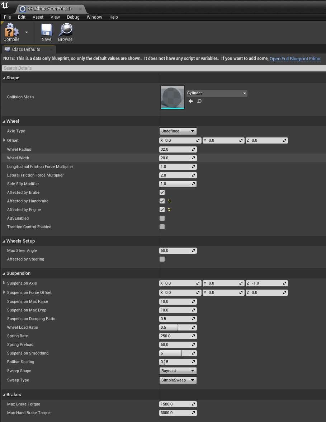
Task: Reset Affected by Engine to default
Action: click(169, 210)
